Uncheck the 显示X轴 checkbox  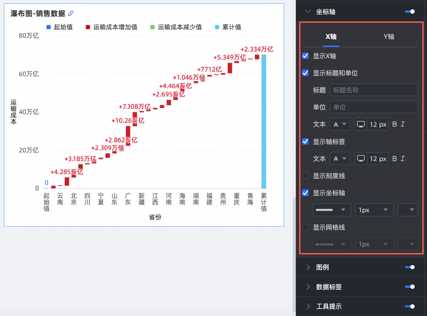(305, 56)
